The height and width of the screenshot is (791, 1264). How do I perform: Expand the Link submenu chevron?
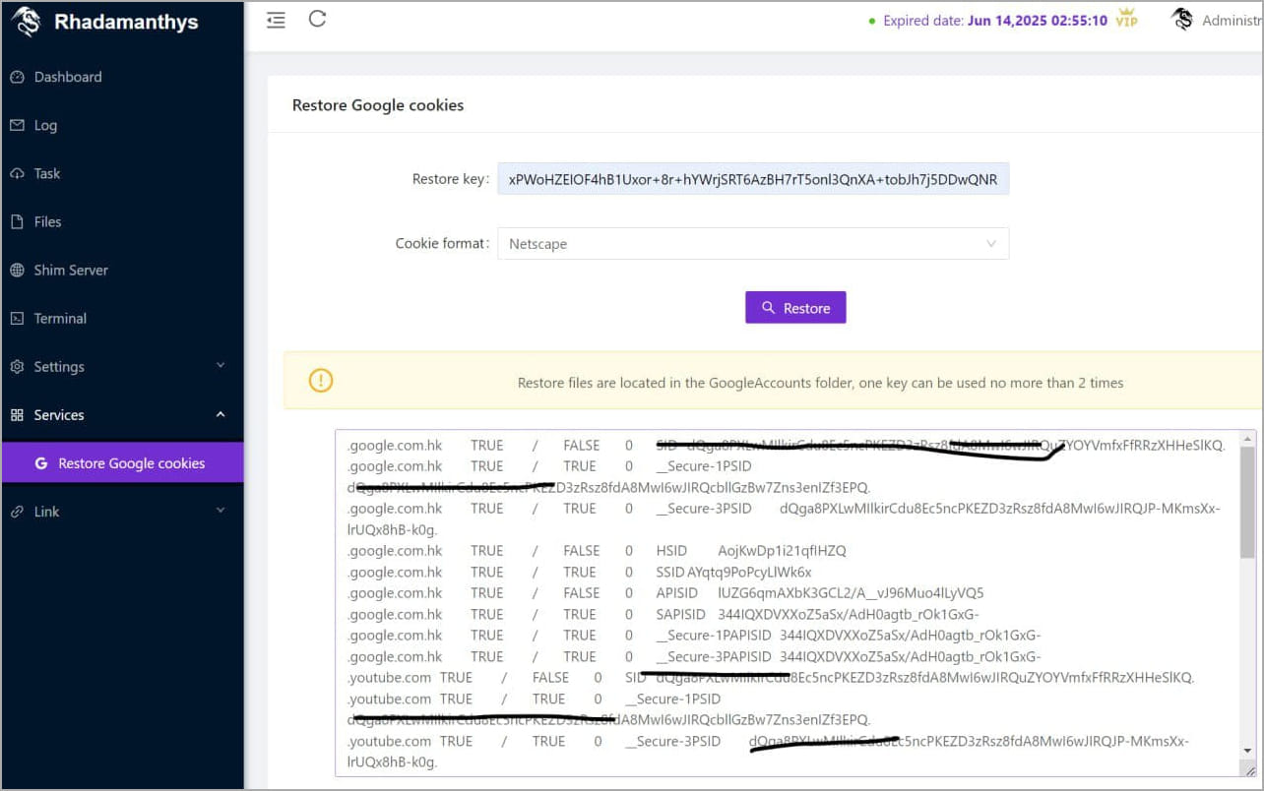(221, 511)
